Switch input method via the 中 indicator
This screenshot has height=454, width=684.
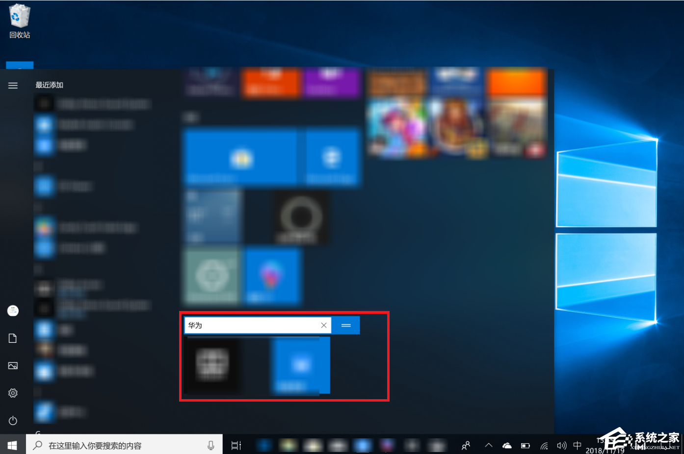coord(578,445)
